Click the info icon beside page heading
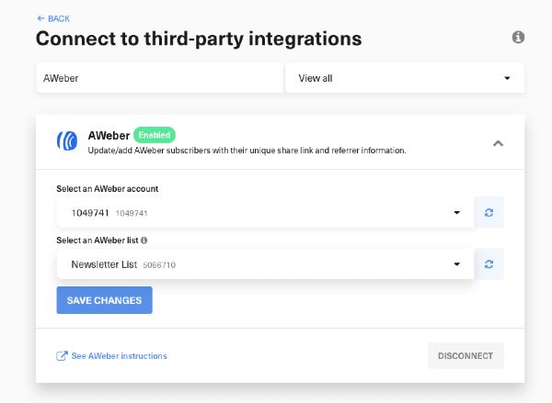Image resolution: width=552 pixels, height=403 pixels. point(518,38)
